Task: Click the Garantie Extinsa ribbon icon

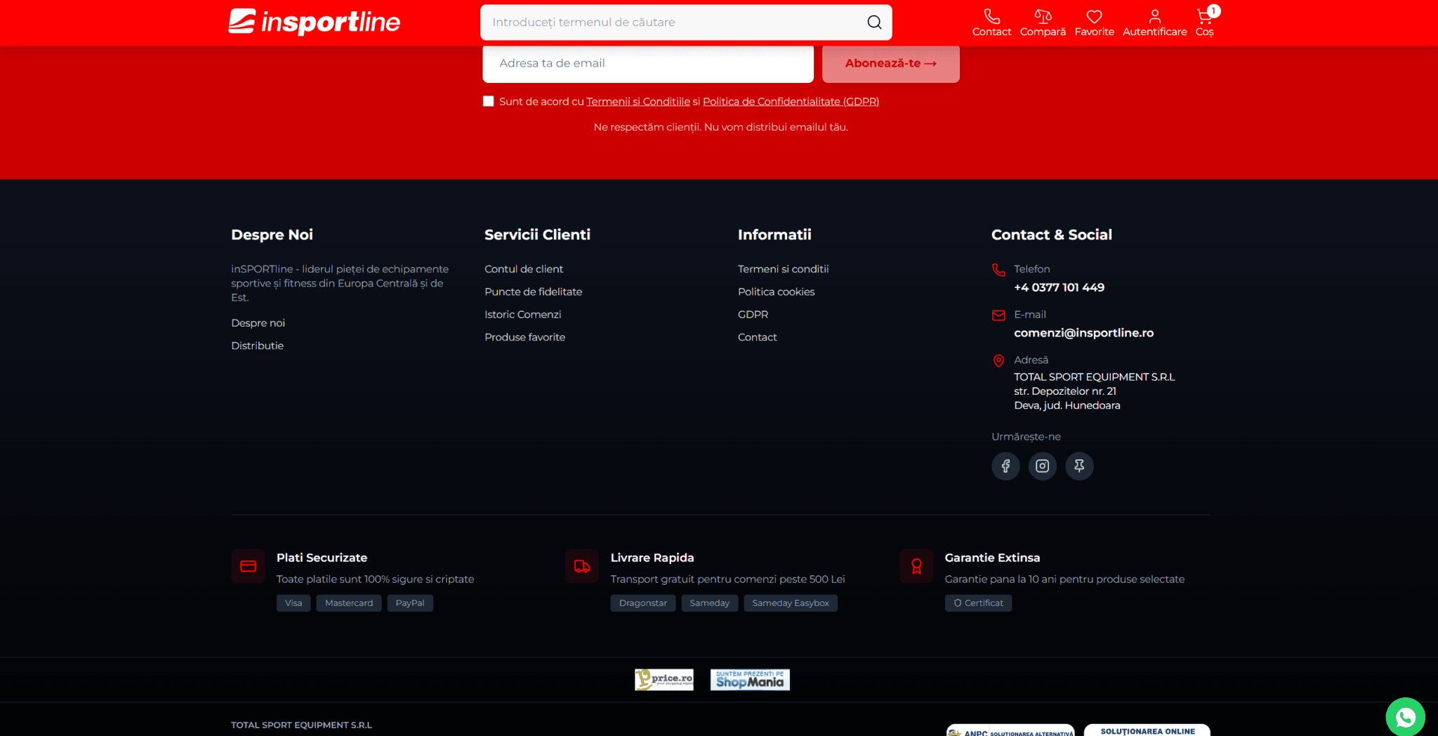Action: pos(916,566)
